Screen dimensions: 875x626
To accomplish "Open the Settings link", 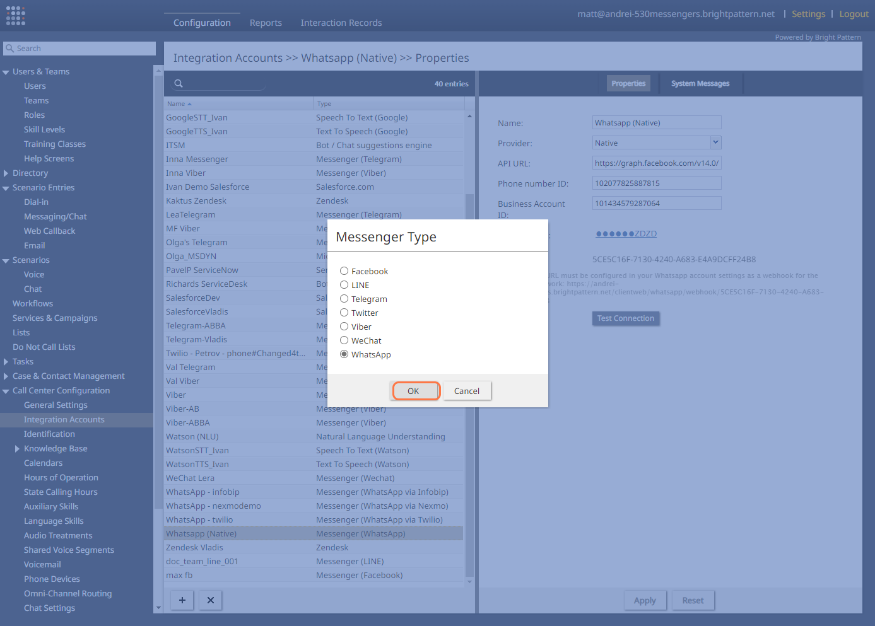I will (x=808, y=14).
